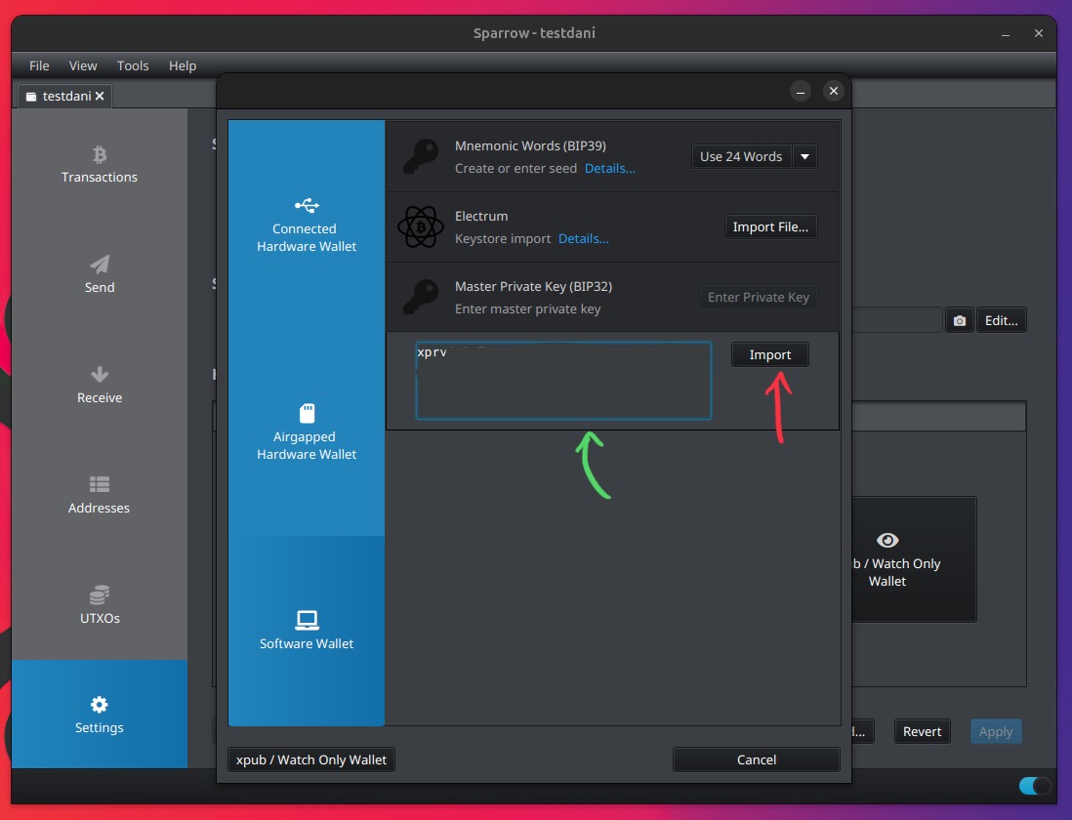Open the Send paper plane icon
The width and height of the screenshot is (1072, 820).
(99, 265)
